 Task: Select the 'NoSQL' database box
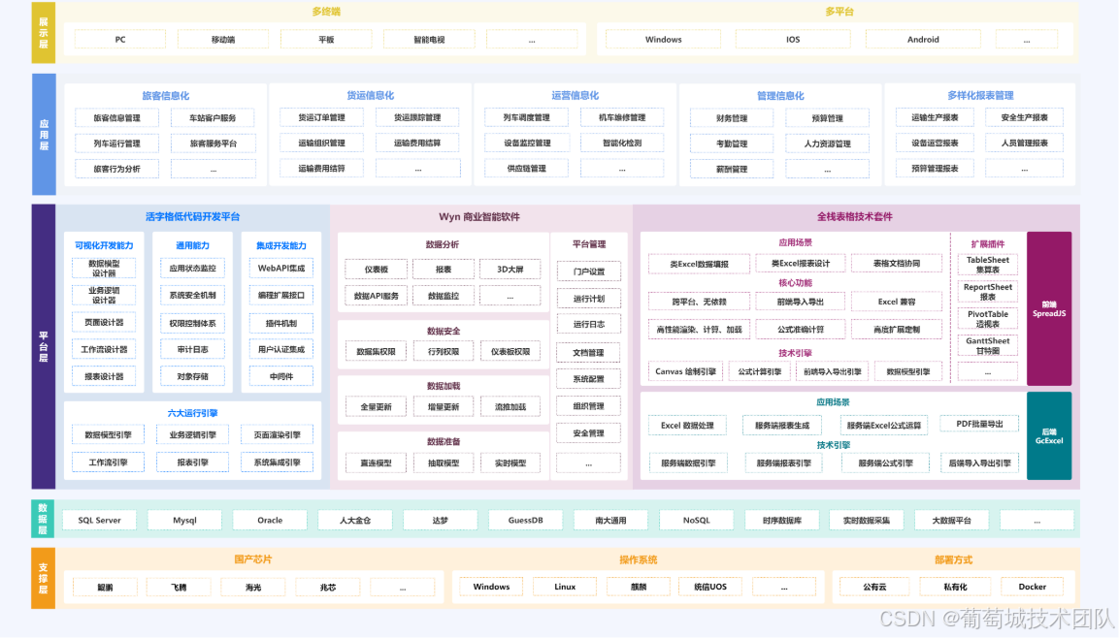pos(696,520)
